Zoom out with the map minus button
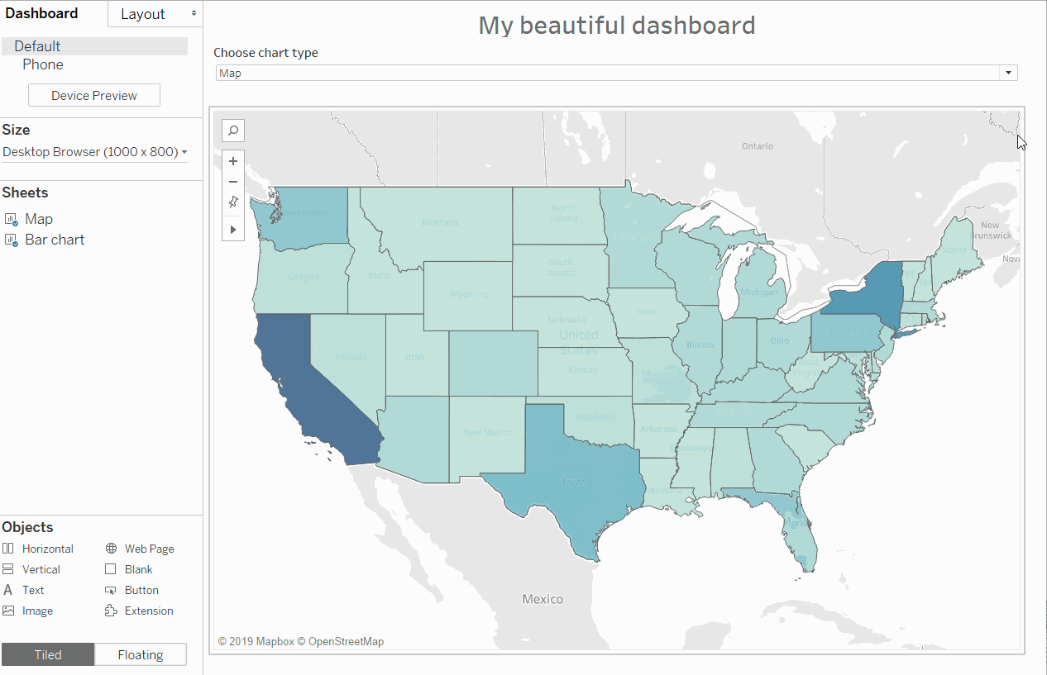The width and height of the screenshot is (1047, 675). (x=233, y=182)
